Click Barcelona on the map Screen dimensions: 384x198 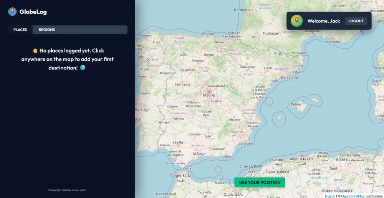coord(289,77)
